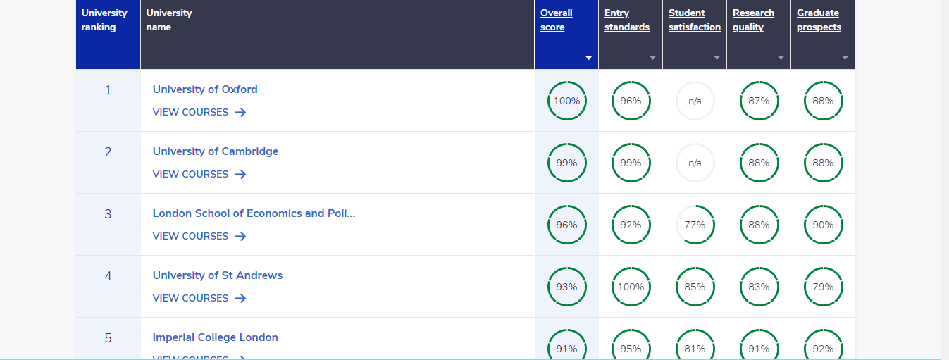Click arrow icon beside Cambridge View Courses
Image resolution: width=949 pixels, height=360 pixels.
click(240, 174)
